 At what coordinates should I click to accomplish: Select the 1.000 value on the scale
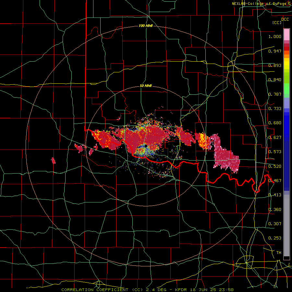pyautogui.click(x=275, y=36)
